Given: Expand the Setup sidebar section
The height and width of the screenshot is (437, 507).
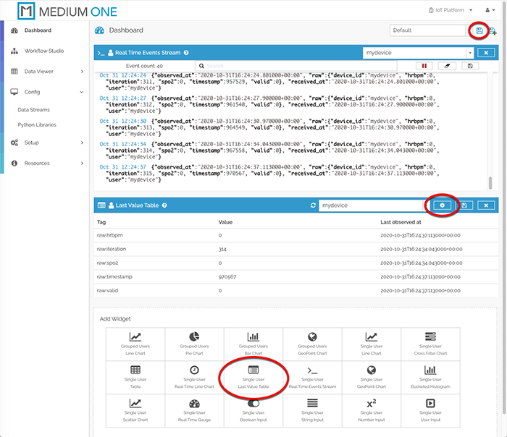Looking at the screenshot, I should pyautogui.click(x=47, y=143).
